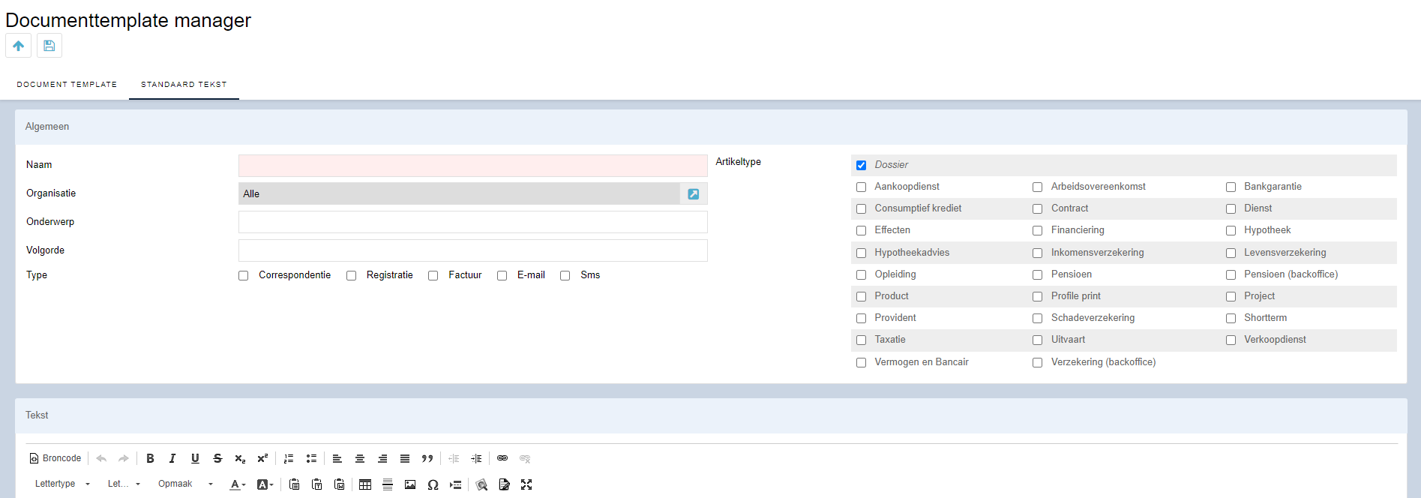1421x498 pixels.
Task: Check the Sms type checkbox
Action: point(565,276)
